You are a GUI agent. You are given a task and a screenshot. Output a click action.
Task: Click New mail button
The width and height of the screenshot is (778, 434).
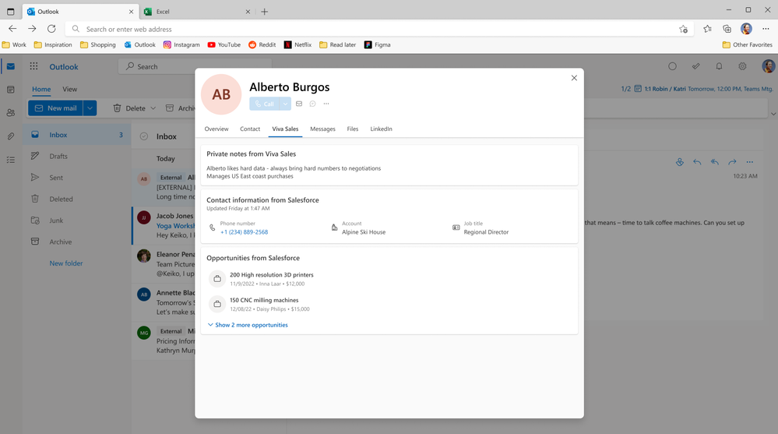tap(55, 108)
